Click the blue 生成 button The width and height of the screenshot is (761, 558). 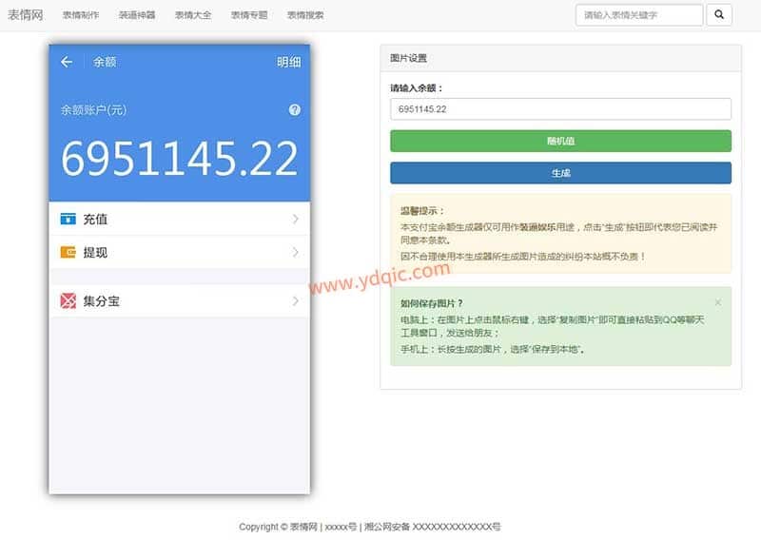pos(560,173)
